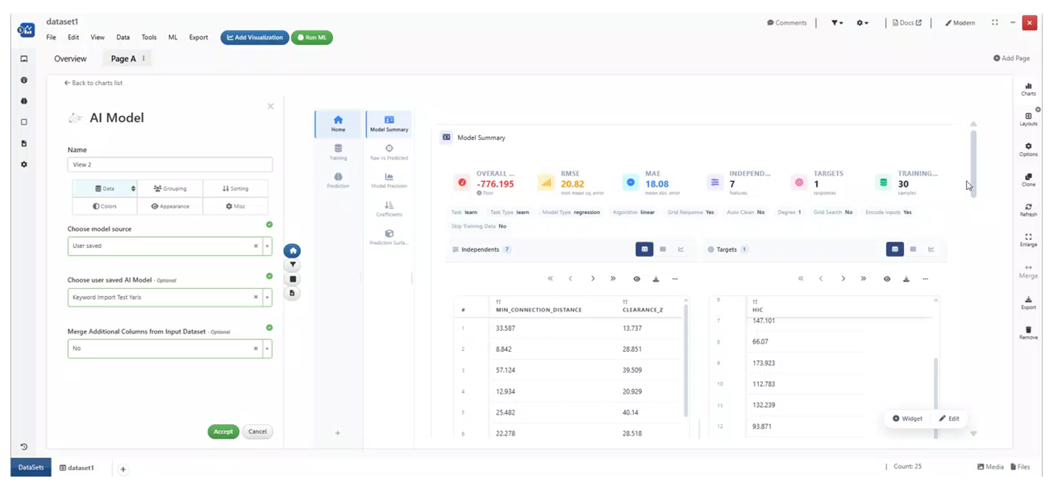Remove the widget with the trash icon
1064x495 pixels.
1028,333
